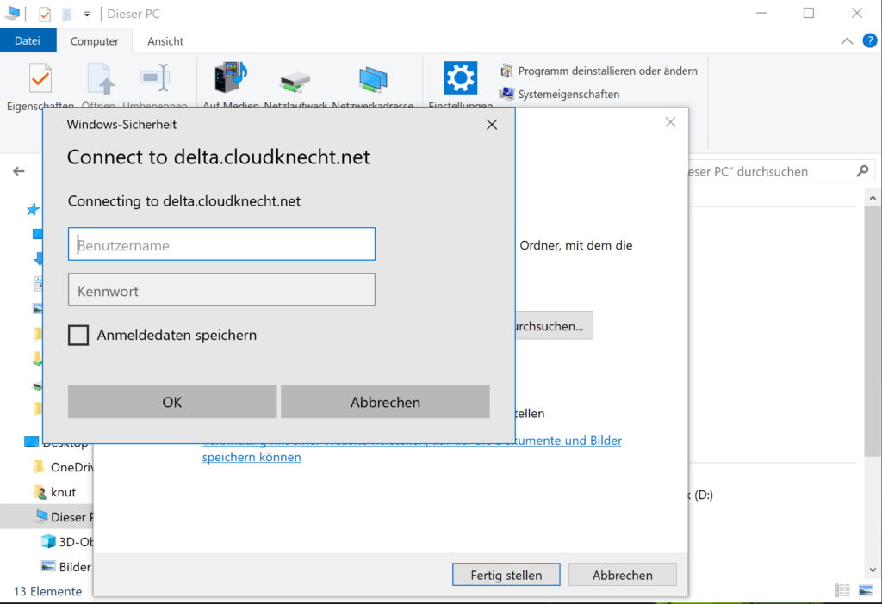This screenshot has width=882, height=604.
Task: Click the search magnifier icon
Action: (x=862, y=171)
